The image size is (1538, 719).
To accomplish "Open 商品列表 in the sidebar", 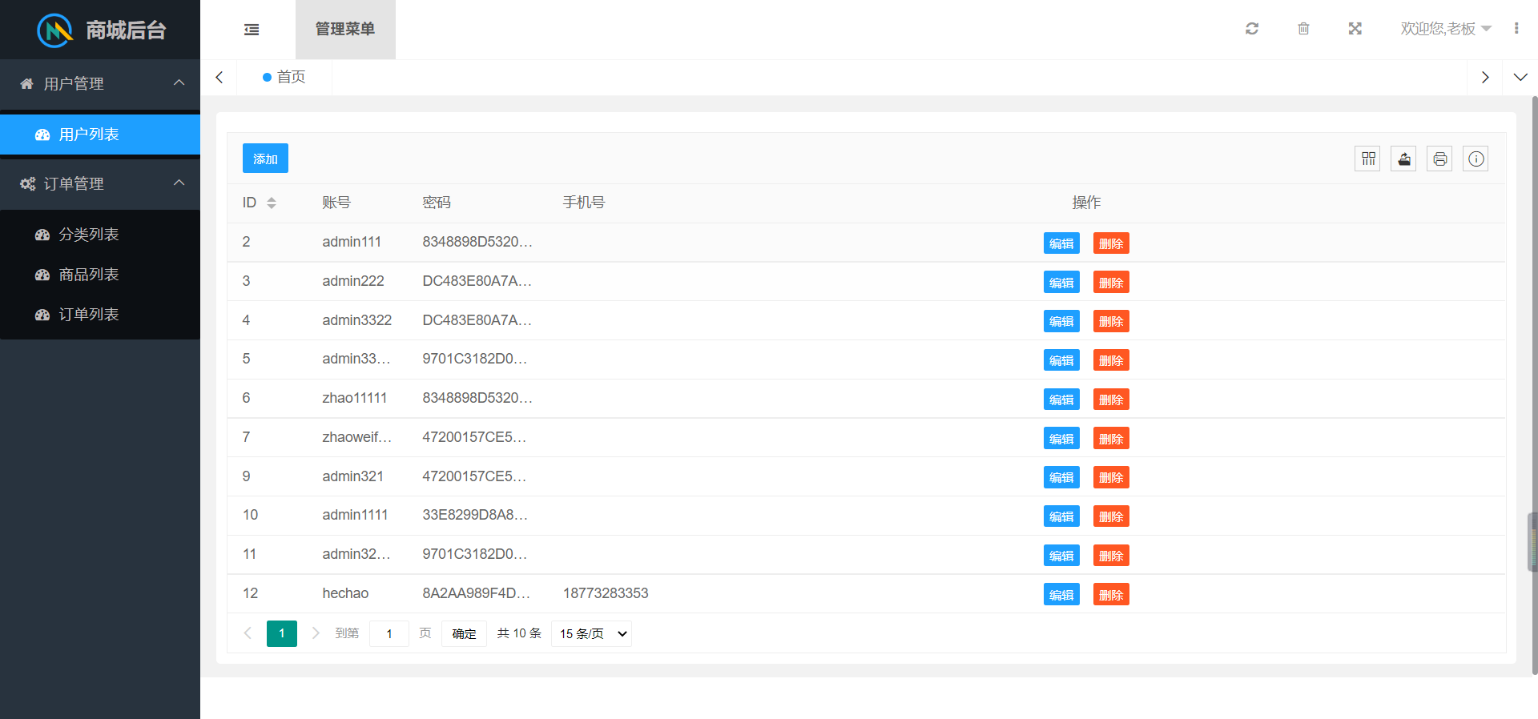I will (100, 275).
